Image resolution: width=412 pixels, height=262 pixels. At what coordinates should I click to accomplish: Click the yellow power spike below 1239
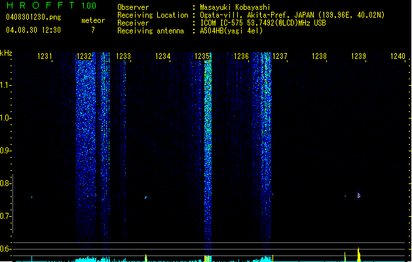coord(359,254)
